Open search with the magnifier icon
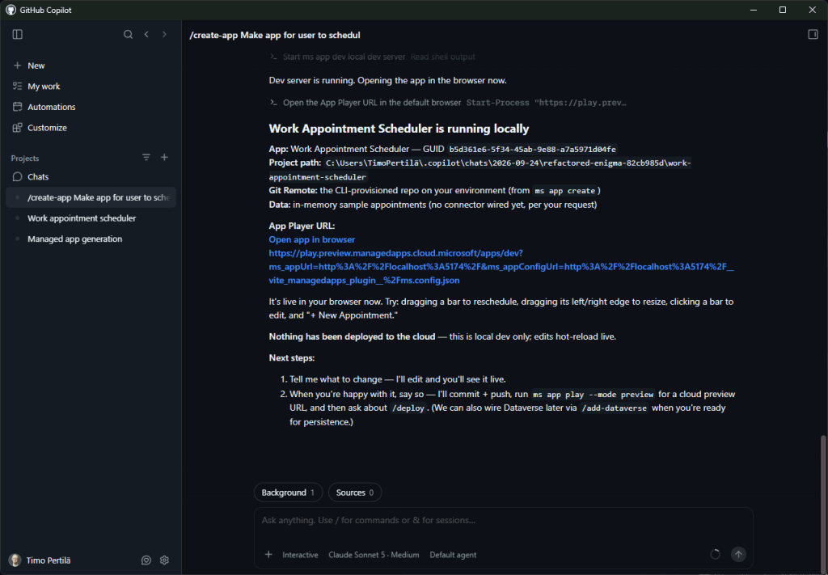This screenshot has width=828, height=575. (128, 34)
